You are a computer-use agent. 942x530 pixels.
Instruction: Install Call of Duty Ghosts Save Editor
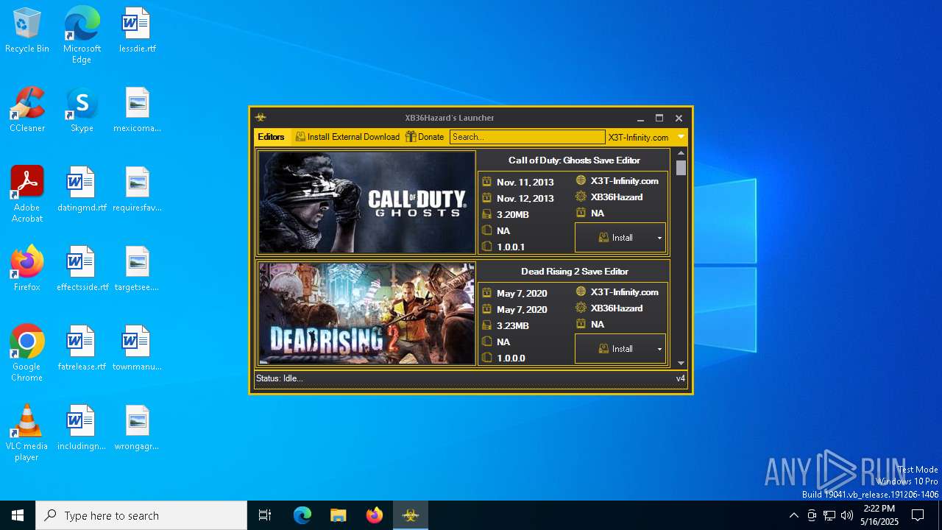pyautogui.click(x=615, y=238)
